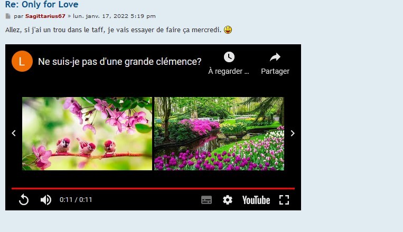
Task: Open video title Ne suis-je pas d'une grande clémence
Action: click(x=119, y=62)
